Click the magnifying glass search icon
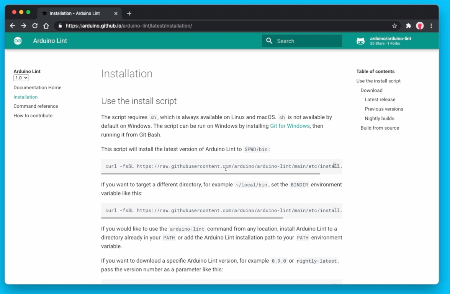This screenshot has height=294, width=450. [x=269, y=41]
